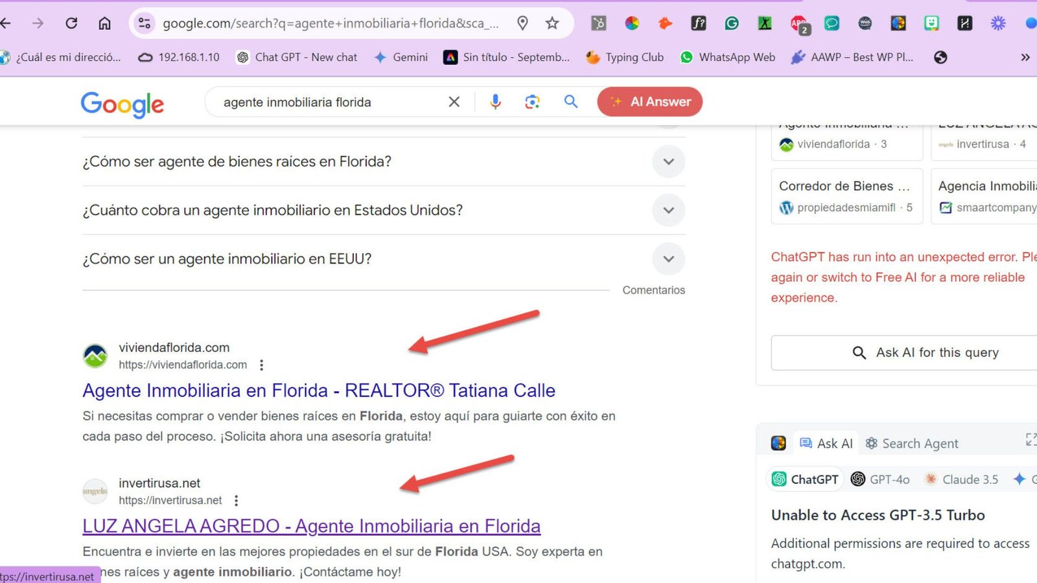The height and width of the screenshot is (583, 1037).
Task: Switch to the Search Agent tab
Action: [920, 443]
